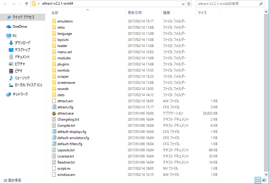Click the NV file type of script.nv
The width and height of the screenshot is (269, 184).
(x=170, y=168)
